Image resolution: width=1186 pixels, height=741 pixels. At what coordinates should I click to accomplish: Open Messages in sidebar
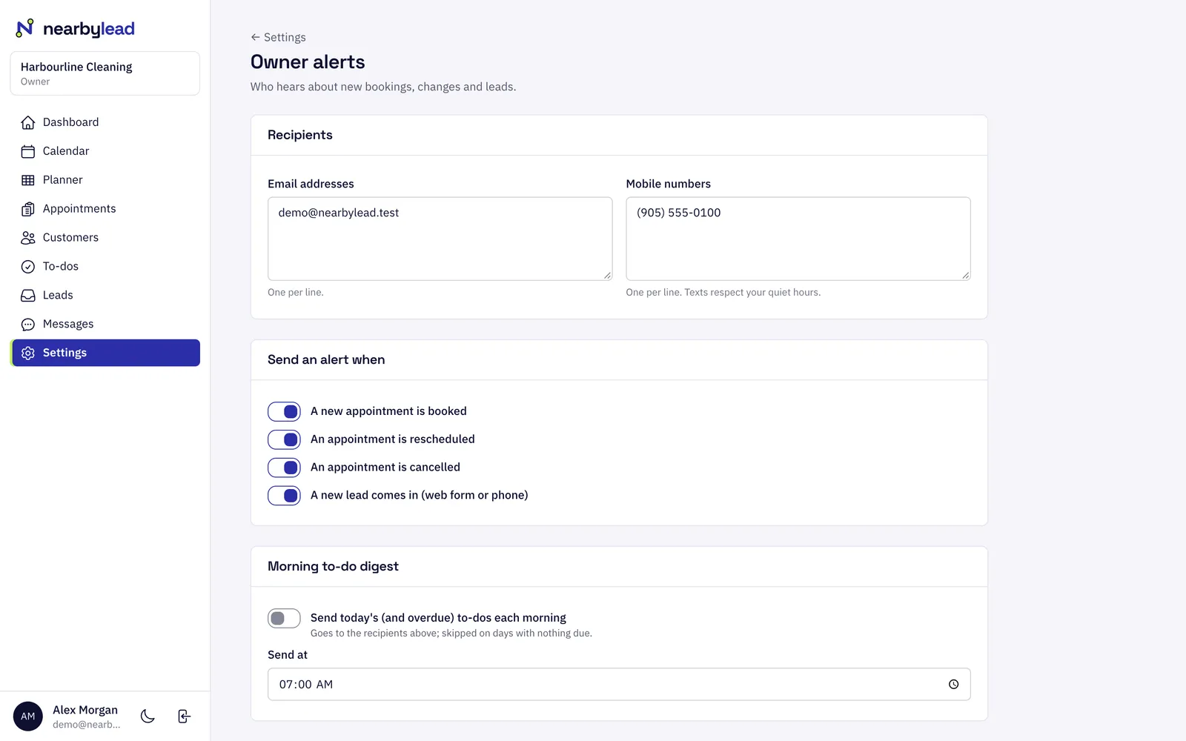106,325
